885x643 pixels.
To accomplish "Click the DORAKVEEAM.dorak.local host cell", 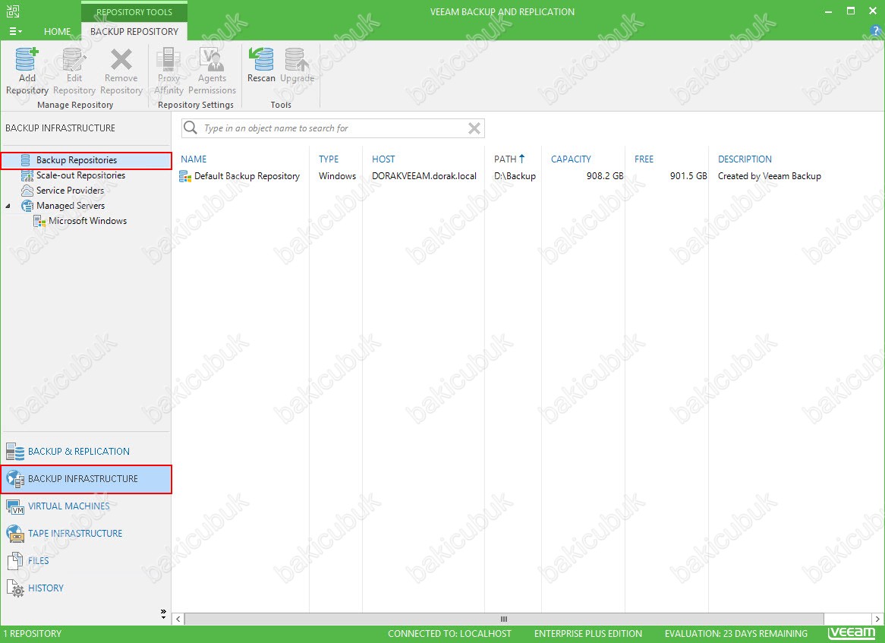I will click(x=424, y=176).
